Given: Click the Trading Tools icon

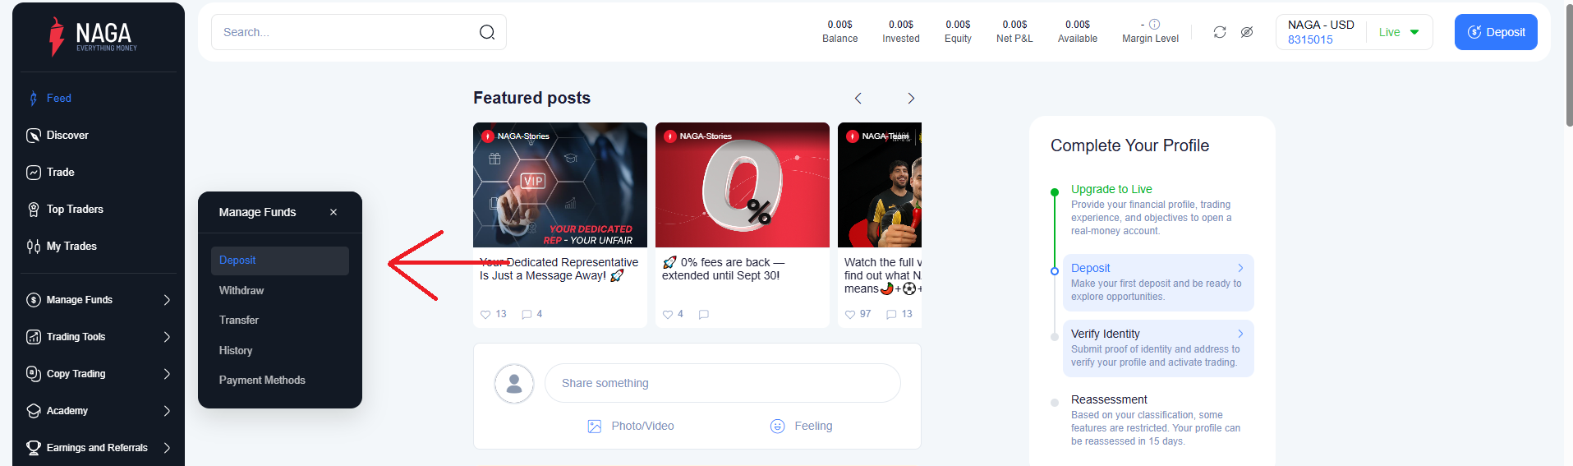Looking at the screenshot, I should [x=34, y=337].
